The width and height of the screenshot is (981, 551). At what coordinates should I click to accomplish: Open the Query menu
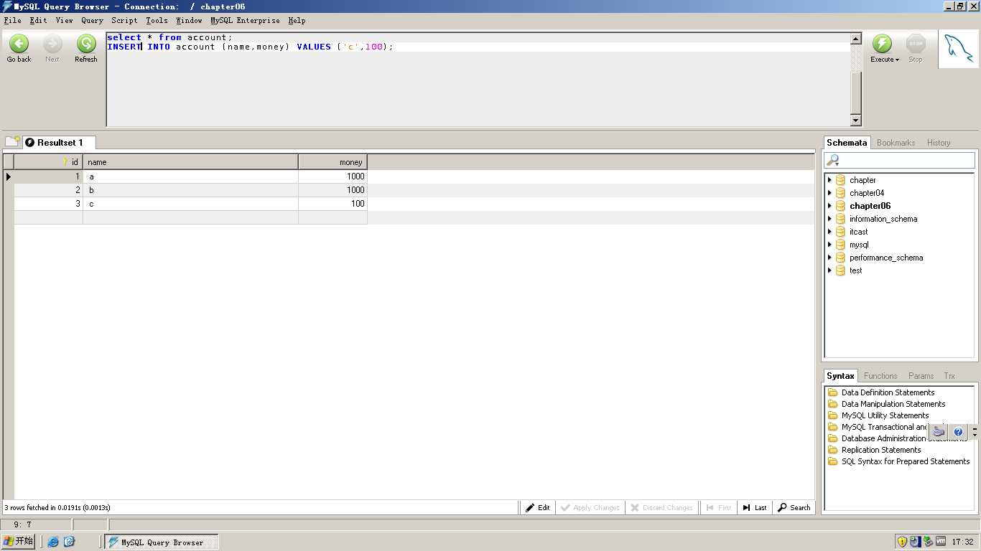click(92, 21)
